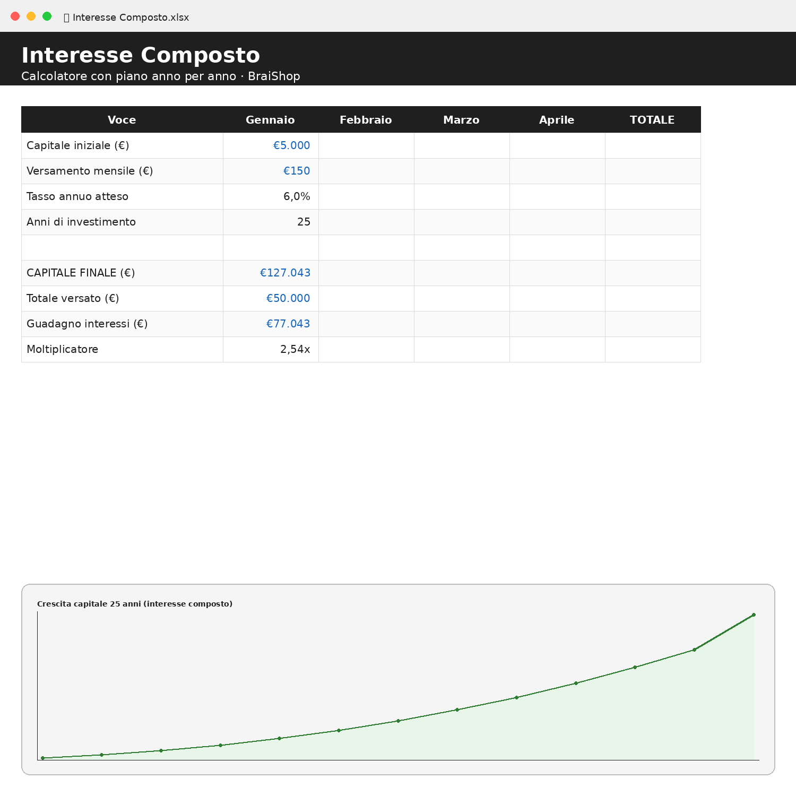The image size is (796, 796).
Task: Click the Moltiplicatore 2,54x cell
Action: click(x=271, y=349)
